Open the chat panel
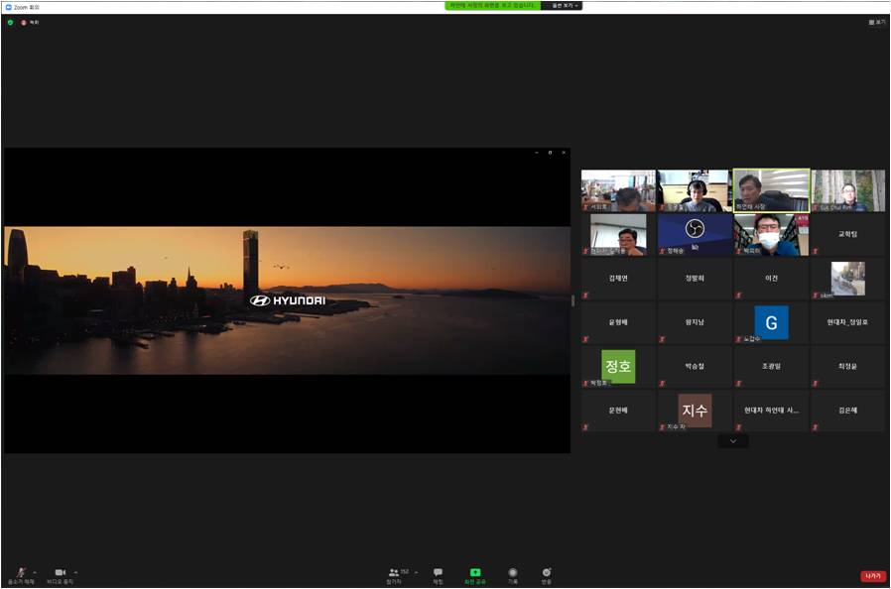 [x=439, y=575]
